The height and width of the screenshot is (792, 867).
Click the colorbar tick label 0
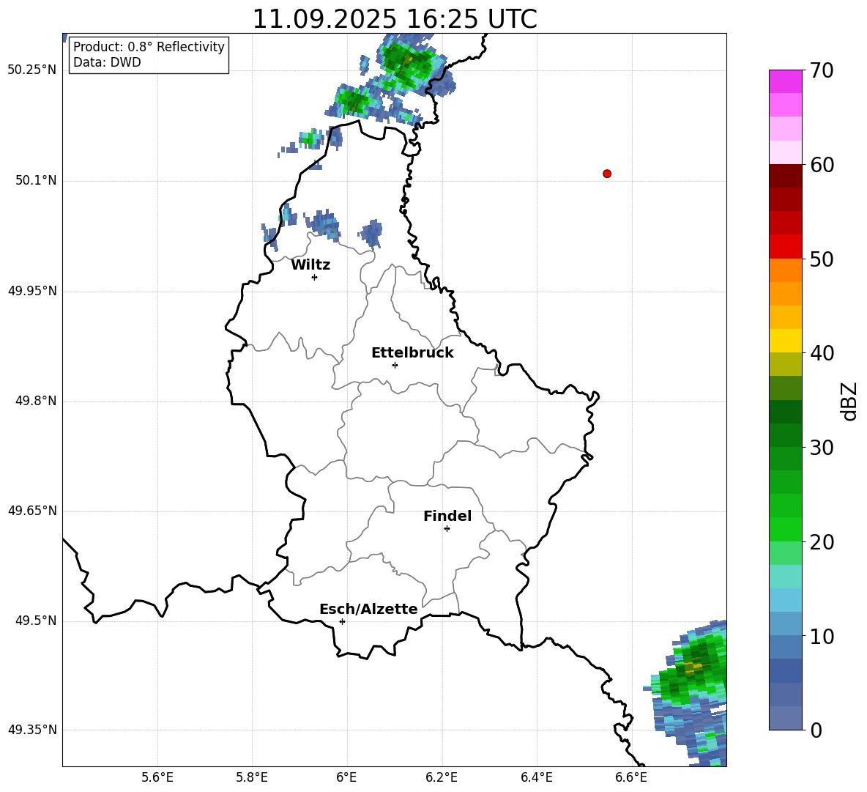[816, 730]
